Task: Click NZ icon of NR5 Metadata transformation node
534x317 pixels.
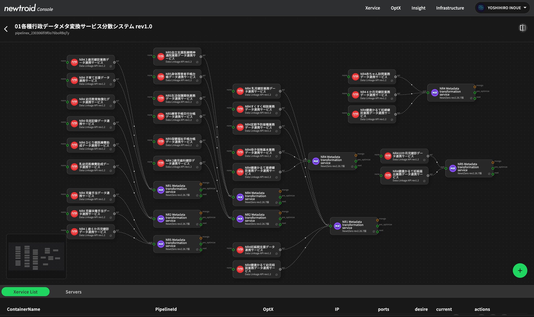Action: coord(161,244)
